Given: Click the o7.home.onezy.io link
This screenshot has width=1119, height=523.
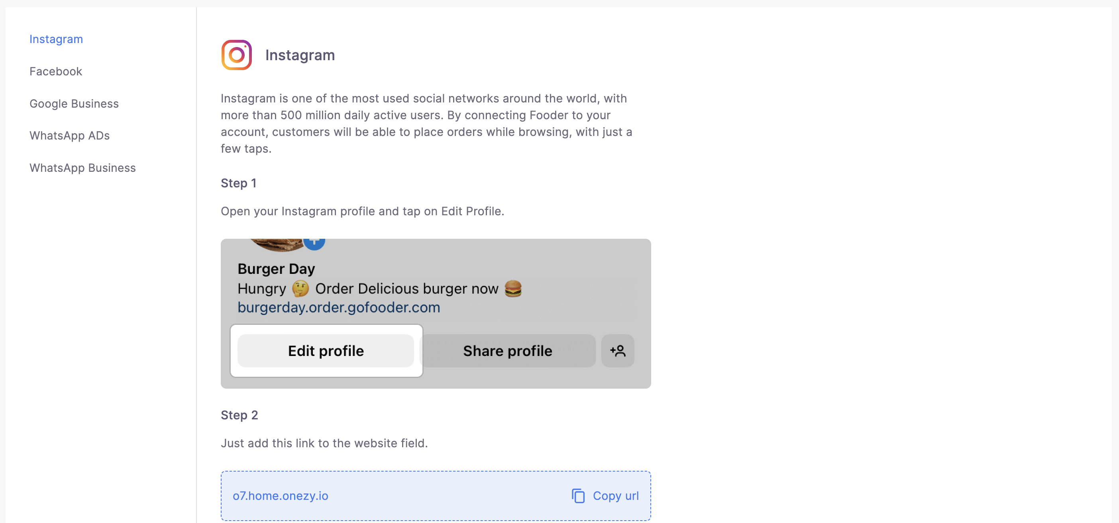Looking at the screenshot, I should click(x=280, y=495).
